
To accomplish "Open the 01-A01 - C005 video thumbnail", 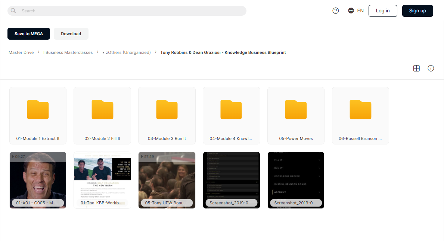I will coord(38,180).
